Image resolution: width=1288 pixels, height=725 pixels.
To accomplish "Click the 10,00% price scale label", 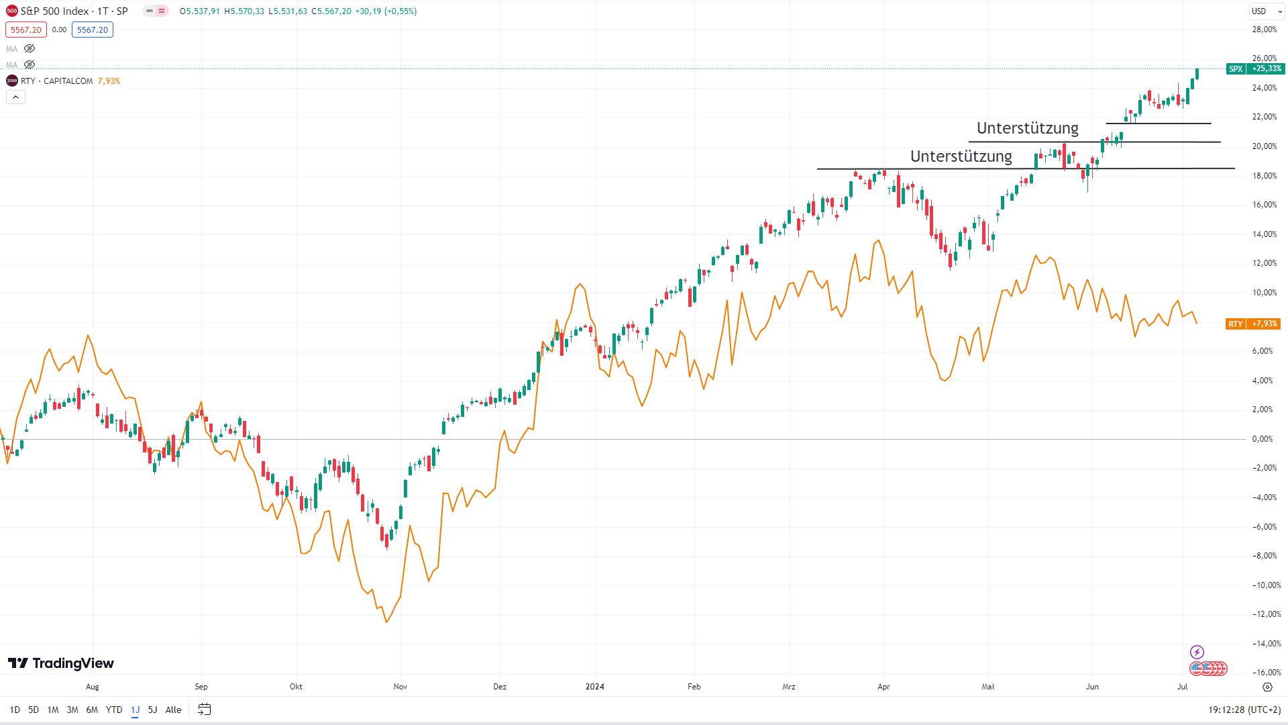I will tap(1265, 293).
